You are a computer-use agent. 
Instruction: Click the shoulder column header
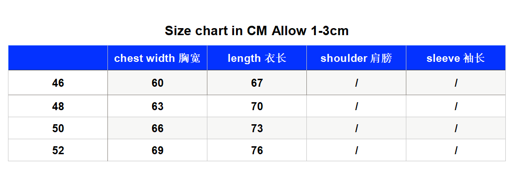pos(356,58)
